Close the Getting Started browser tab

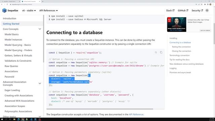point(40,1)
